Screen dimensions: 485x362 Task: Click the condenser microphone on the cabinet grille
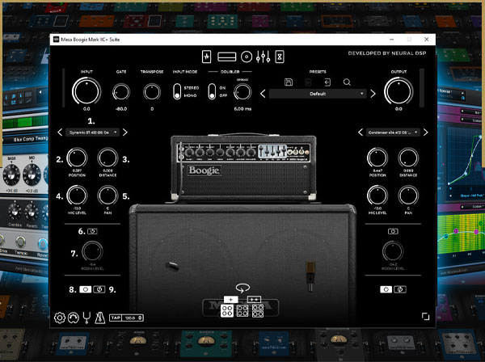pos(310,276)
